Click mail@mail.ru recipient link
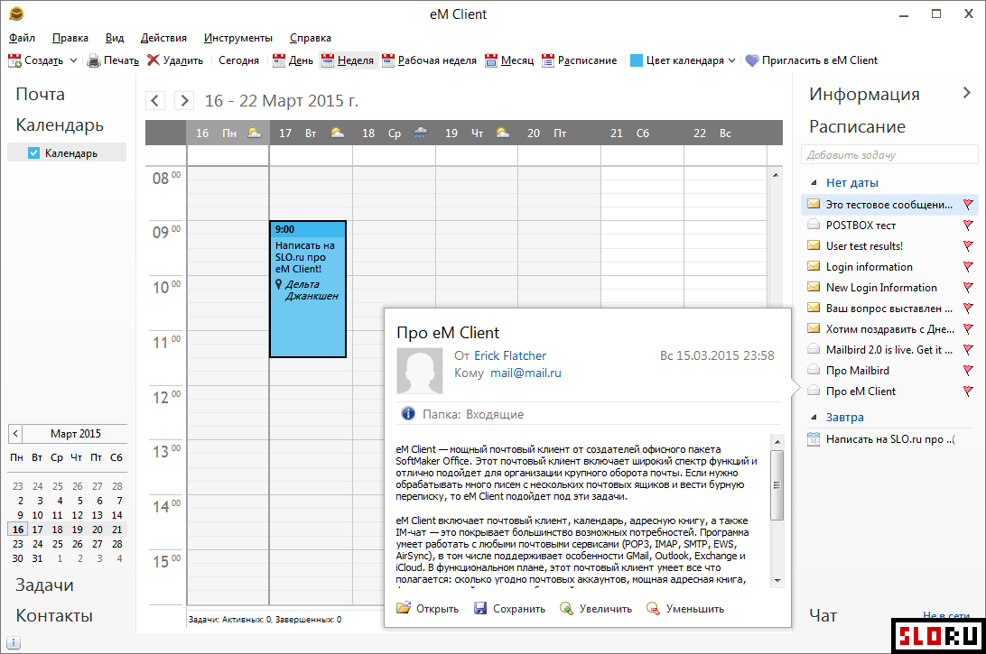 point(526,373)
